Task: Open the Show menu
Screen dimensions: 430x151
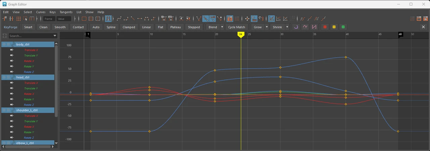Action: [89, 12]
